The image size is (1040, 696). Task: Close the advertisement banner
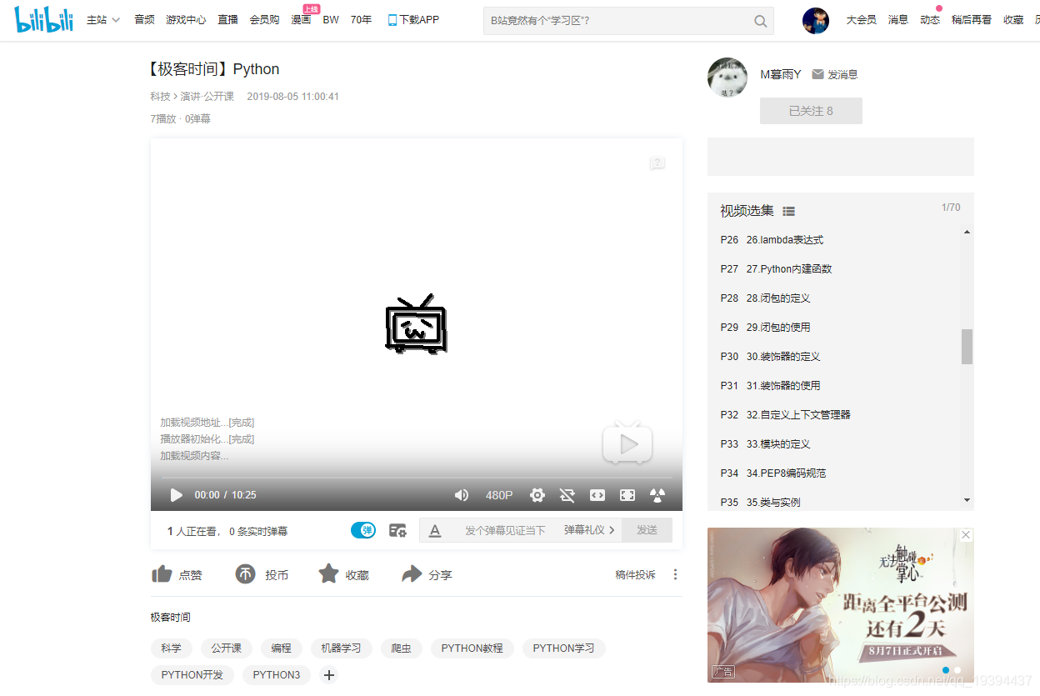966,535
